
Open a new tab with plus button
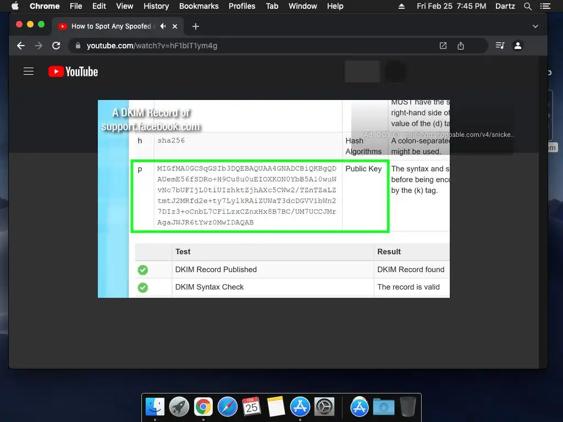195,26
